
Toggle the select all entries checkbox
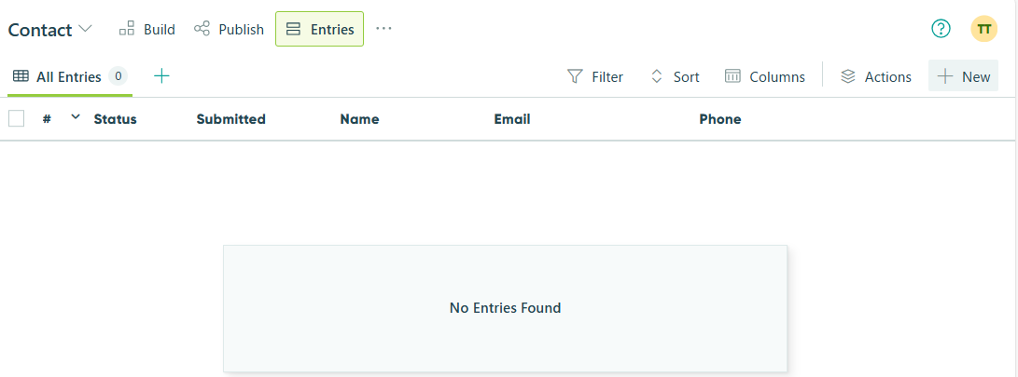[x=16, y=118]
